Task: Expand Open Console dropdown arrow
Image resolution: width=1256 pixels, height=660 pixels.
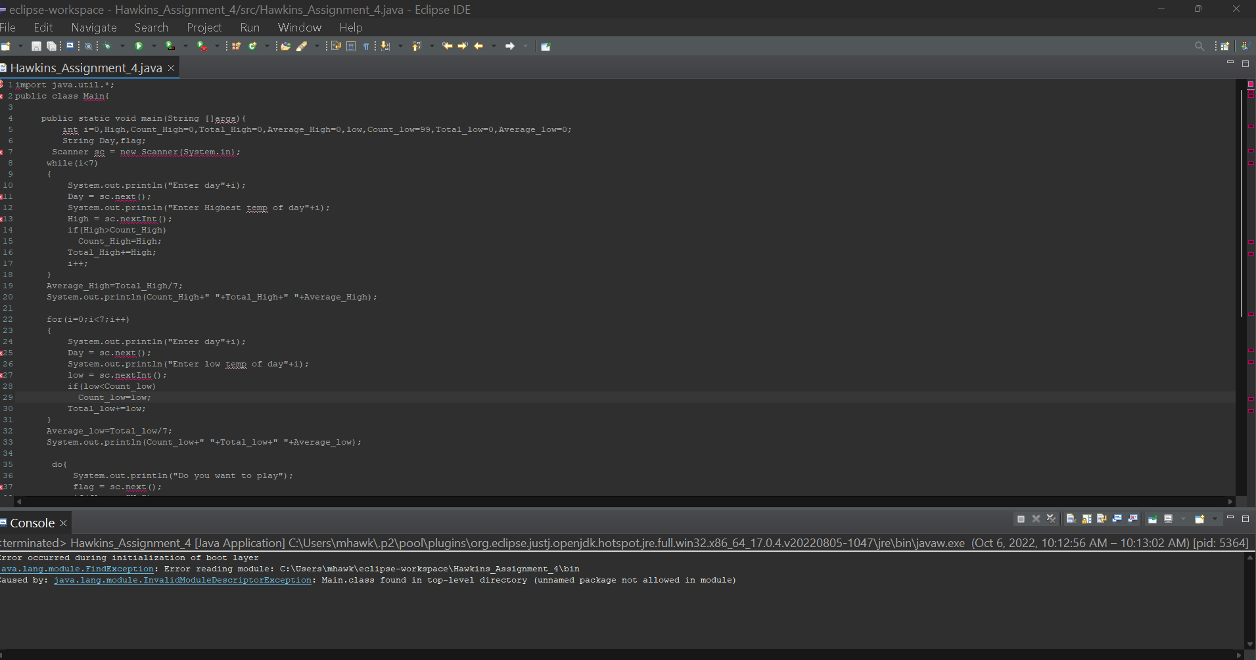Action: (x=1215, y=519)
